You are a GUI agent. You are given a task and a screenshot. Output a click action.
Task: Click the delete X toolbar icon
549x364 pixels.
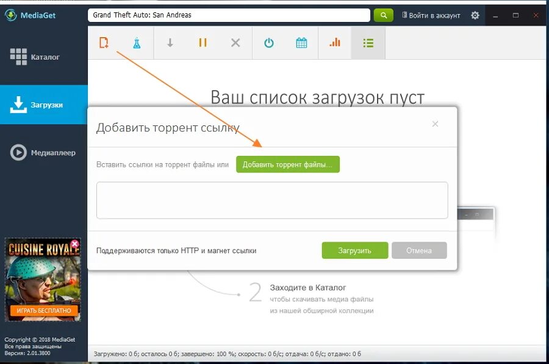pyautogui.click(x=235, y=43)
